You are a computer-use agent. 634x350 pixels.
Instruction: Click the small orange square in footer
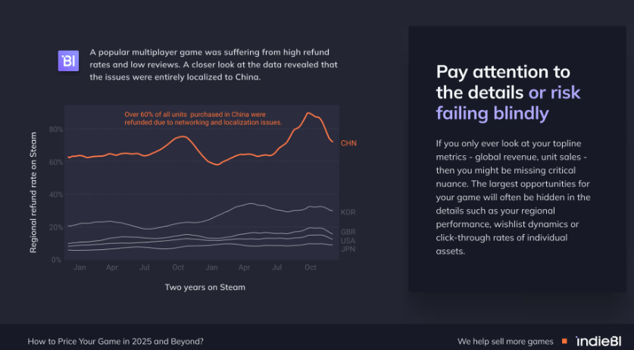click(x=563, y=342)
